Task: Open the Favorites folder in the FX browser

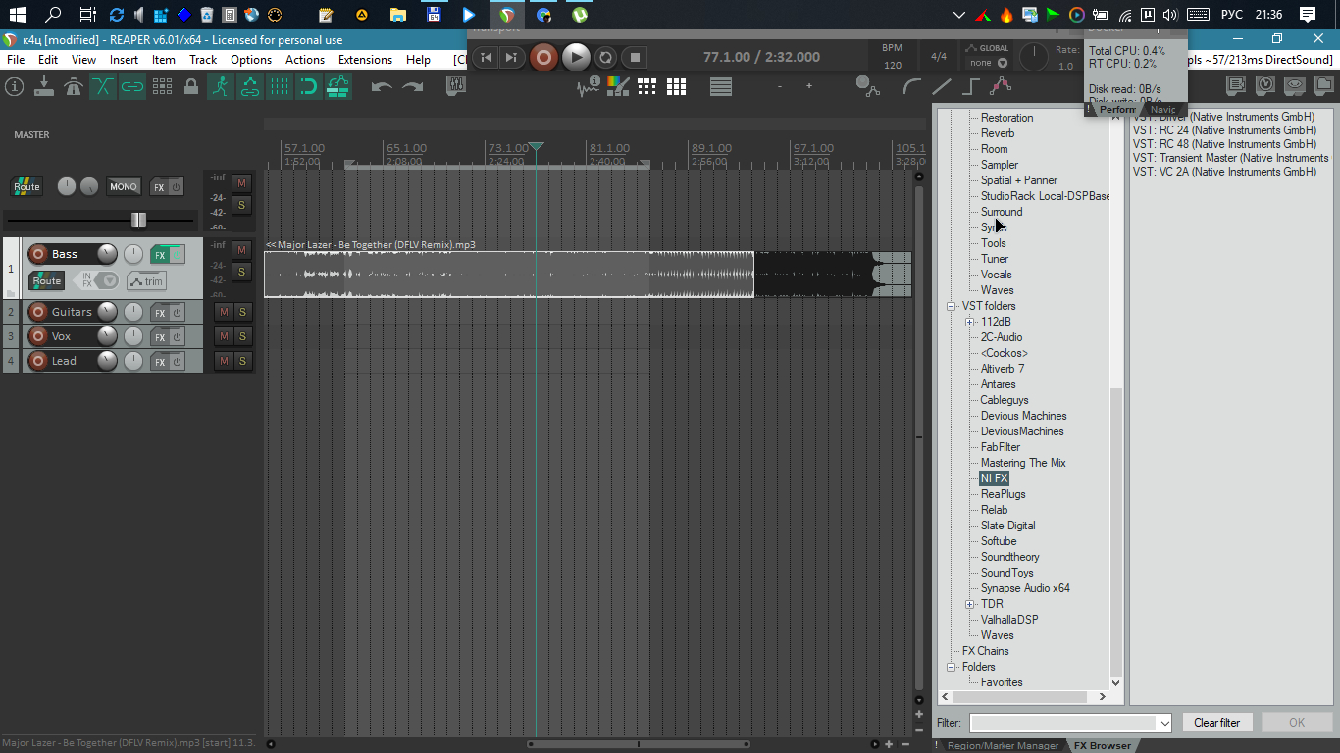Action: click(1002, 682)
